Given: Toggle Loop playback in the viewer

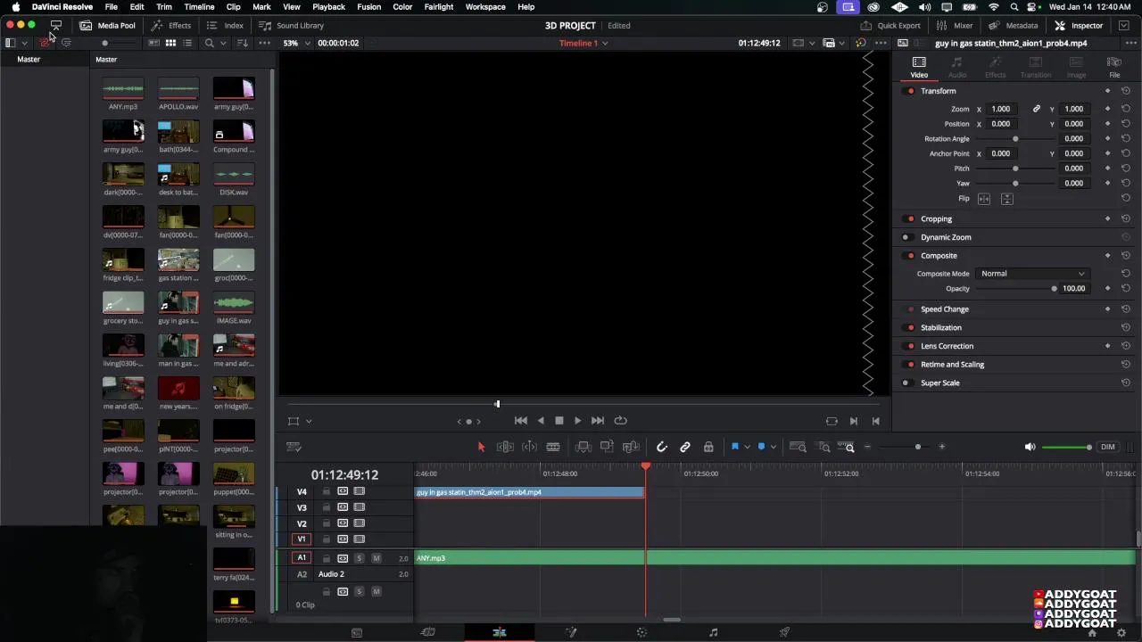Looking at the screenshot, I should (620, 421).
